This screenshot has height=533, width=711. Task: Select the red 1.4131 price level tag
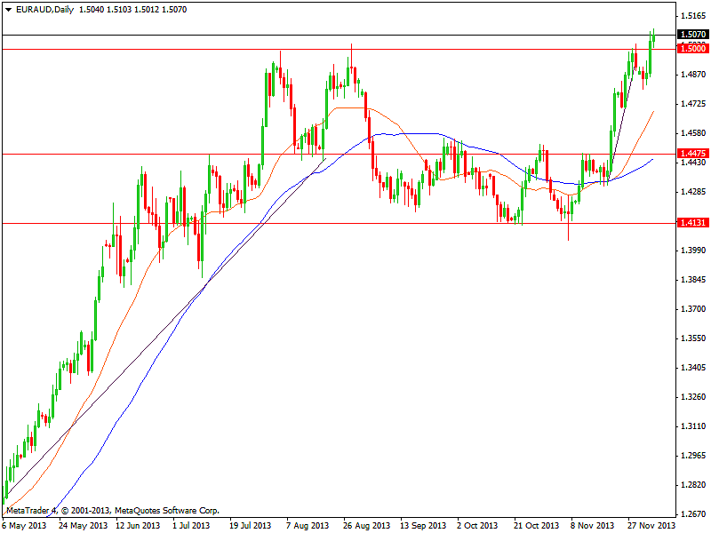pyautogui.click(x=692, y=223)
